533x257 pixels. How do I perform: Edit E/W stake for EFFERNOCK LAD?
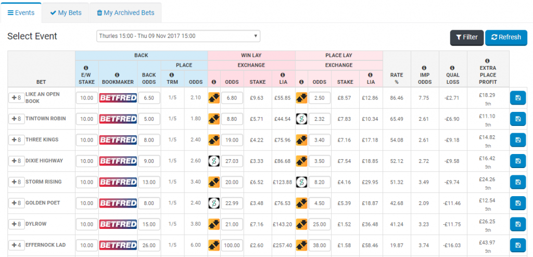[x=87, y=246]
